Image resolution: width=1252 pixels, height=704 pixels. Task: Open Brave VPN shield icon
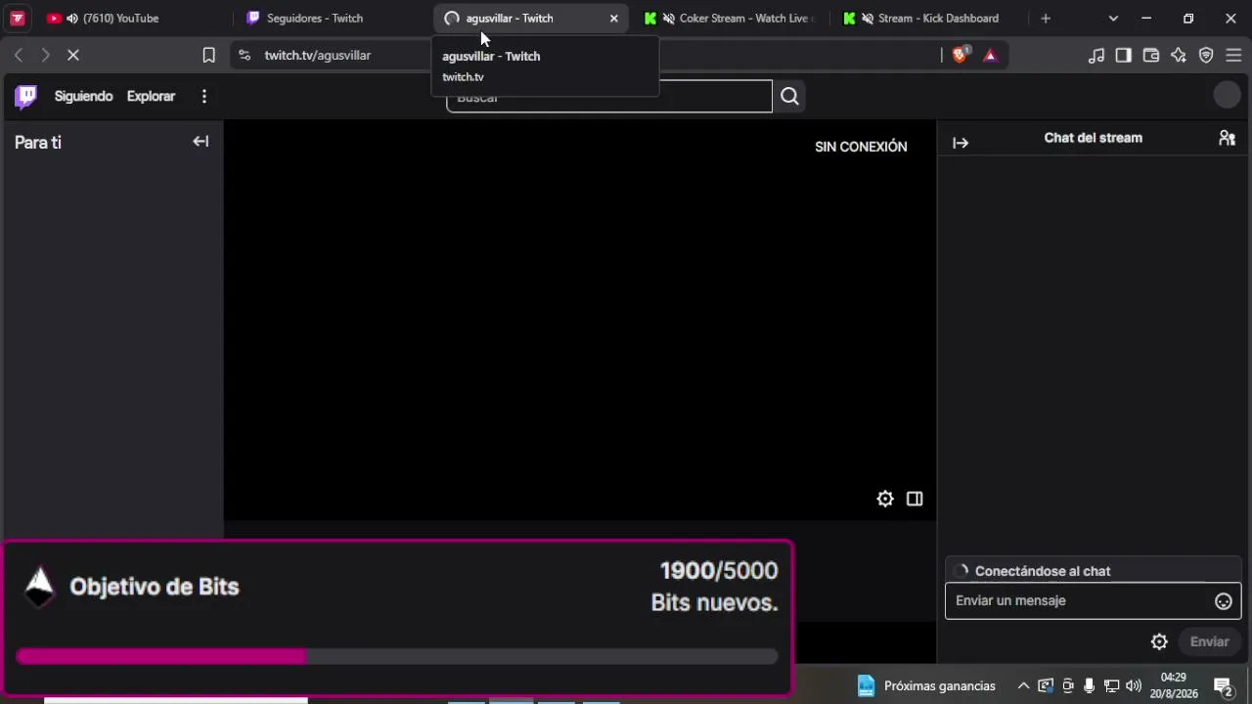coord(1206,55)
